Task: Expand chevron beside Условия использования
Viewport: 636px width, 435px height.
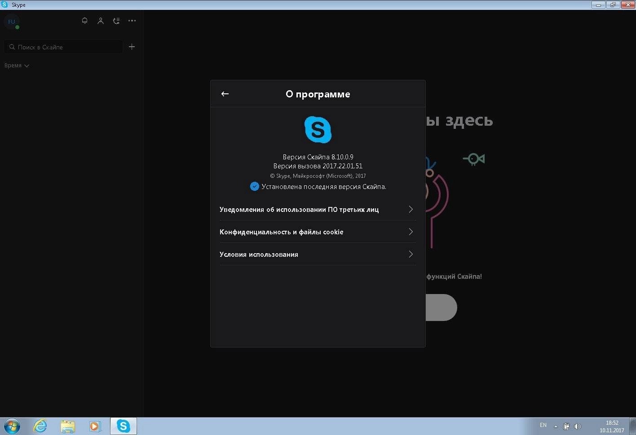Action: click(411, 254)
